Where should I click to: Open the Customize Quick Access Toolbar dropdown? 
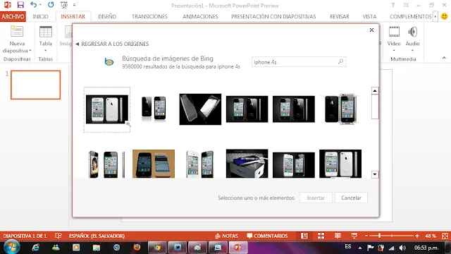(74, 5)
